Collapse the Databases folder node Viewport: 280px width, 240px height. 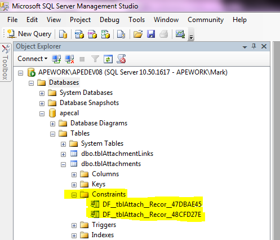pos(31,83)
